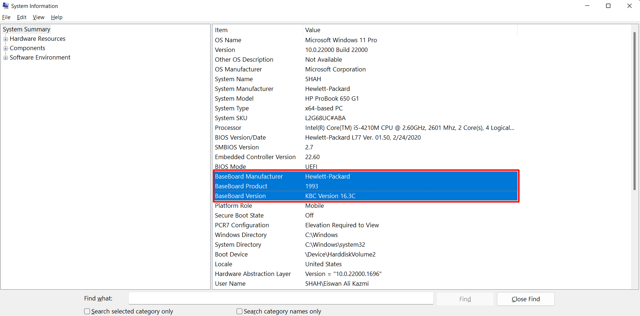Select the Hardware Abstraction Layer row
This screenshot has width=640, height=316.
(x=366, y=274)
